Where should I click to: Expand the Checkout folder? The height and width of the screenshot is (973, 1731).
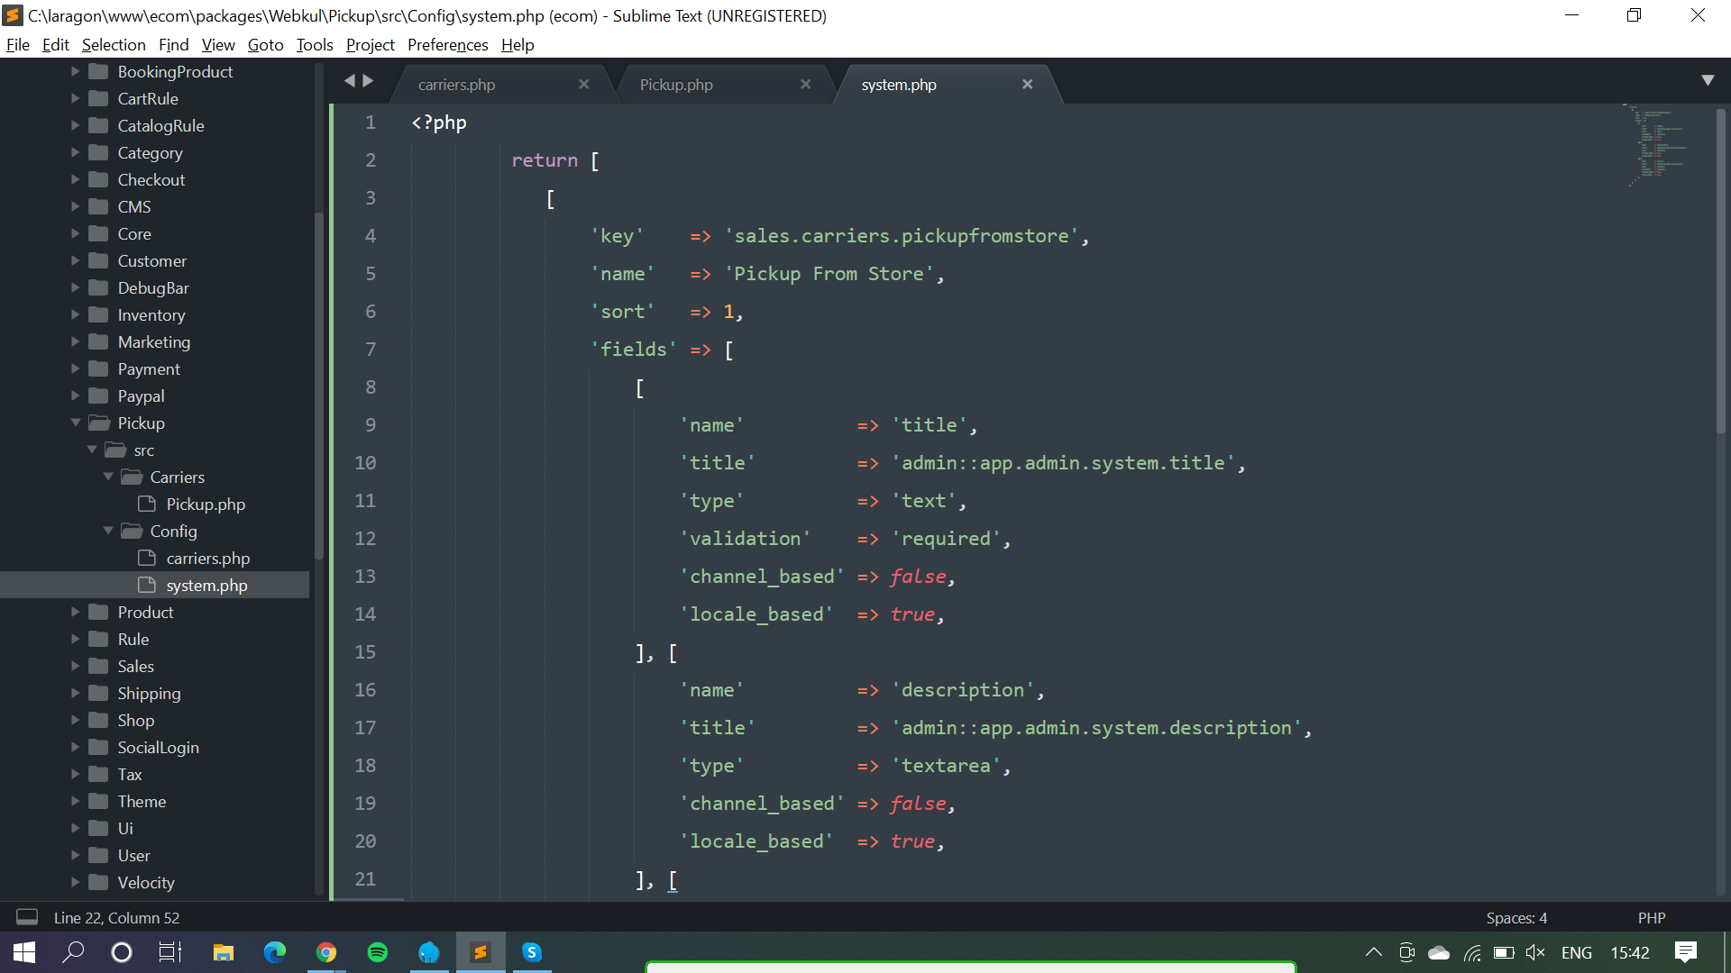pos(76,179)
